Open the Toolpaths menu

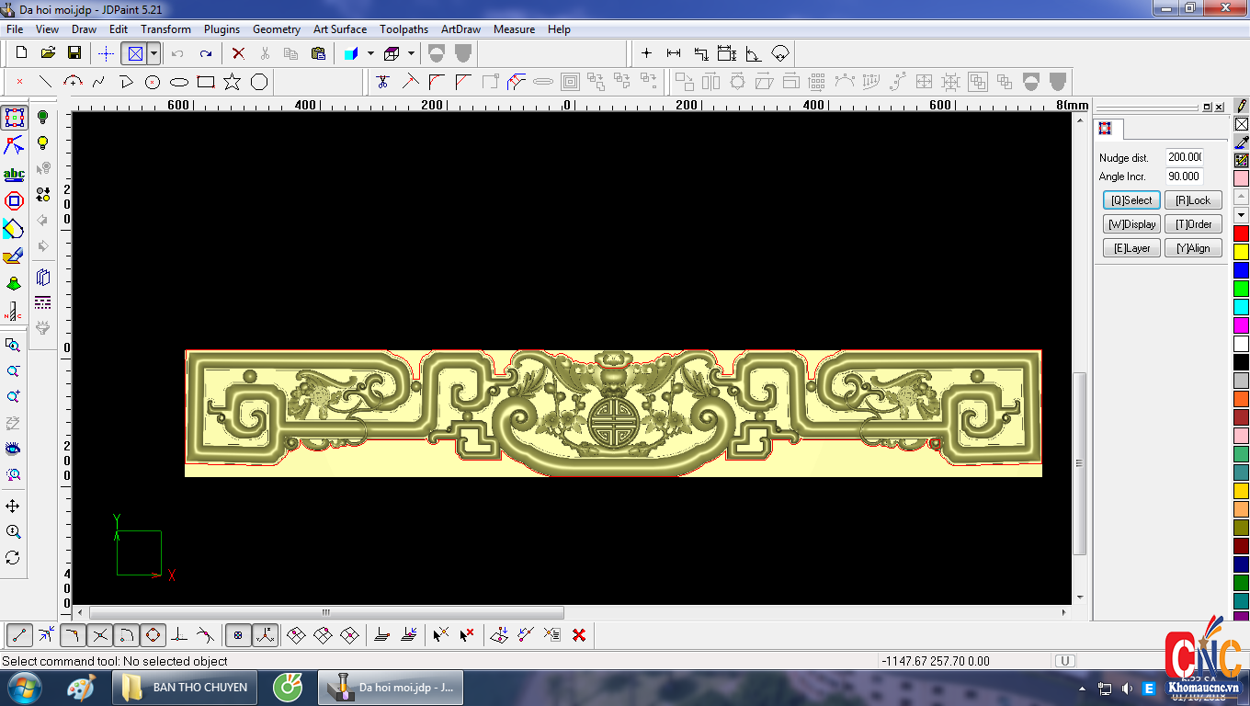coord(403,29)
